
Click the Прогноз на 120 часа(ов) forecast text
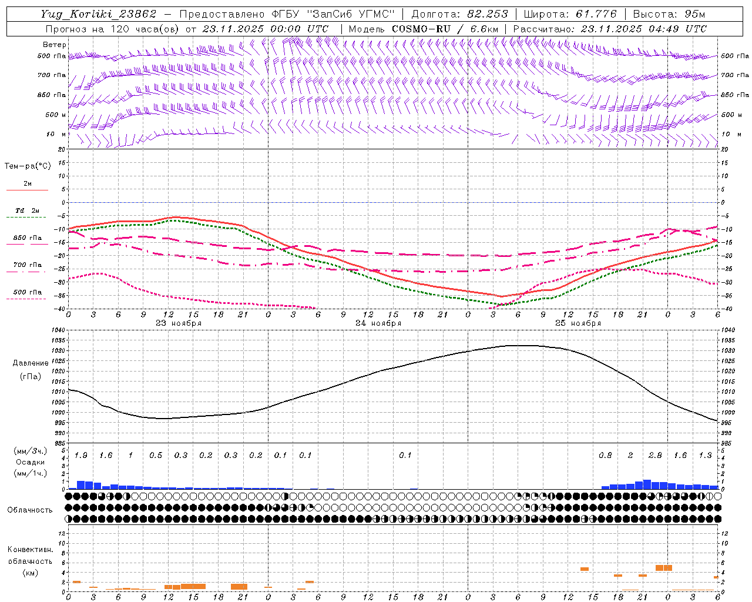(113, 29)
